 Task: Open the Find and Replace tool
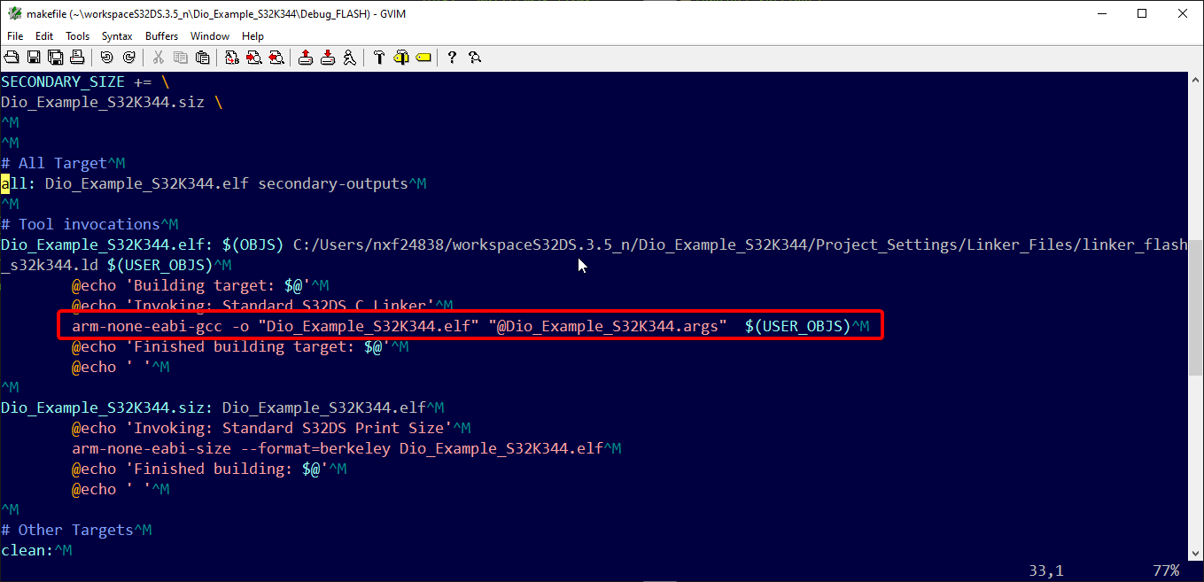tap(232, 57)
